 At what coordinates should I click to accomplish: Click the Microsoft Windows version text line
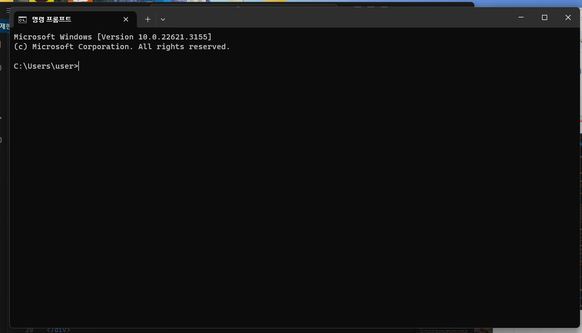point(113,37)
